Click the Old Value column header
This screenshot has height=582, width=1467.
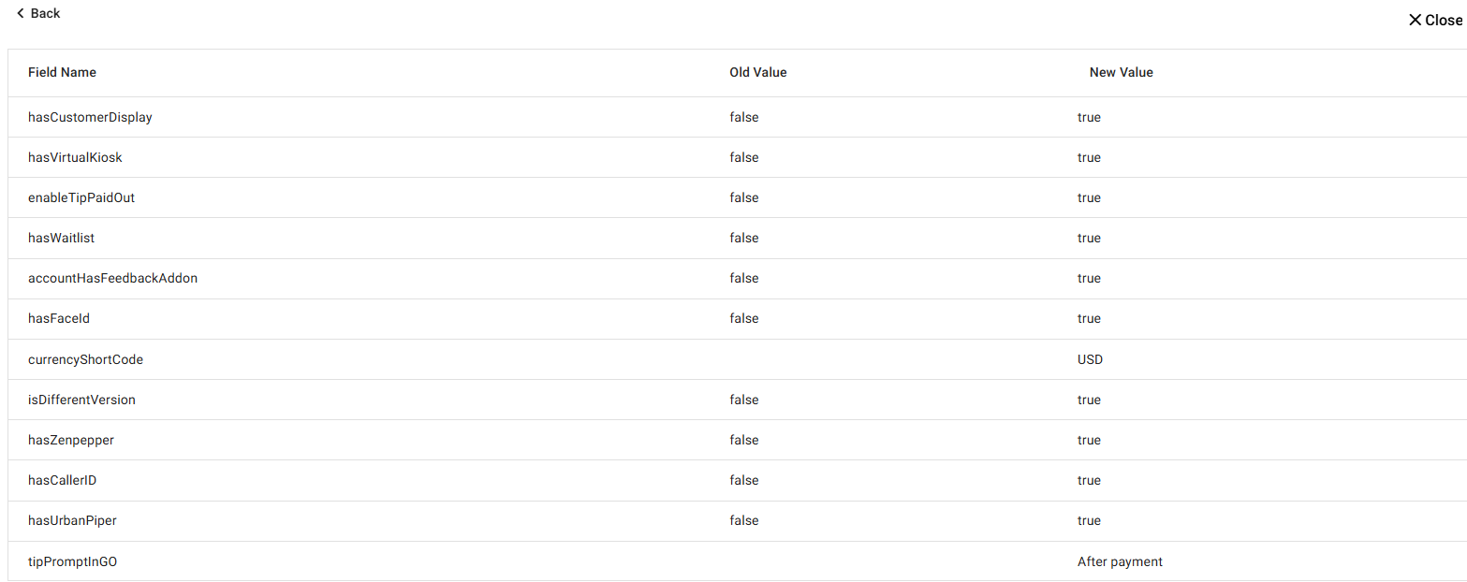pos(757,72)
